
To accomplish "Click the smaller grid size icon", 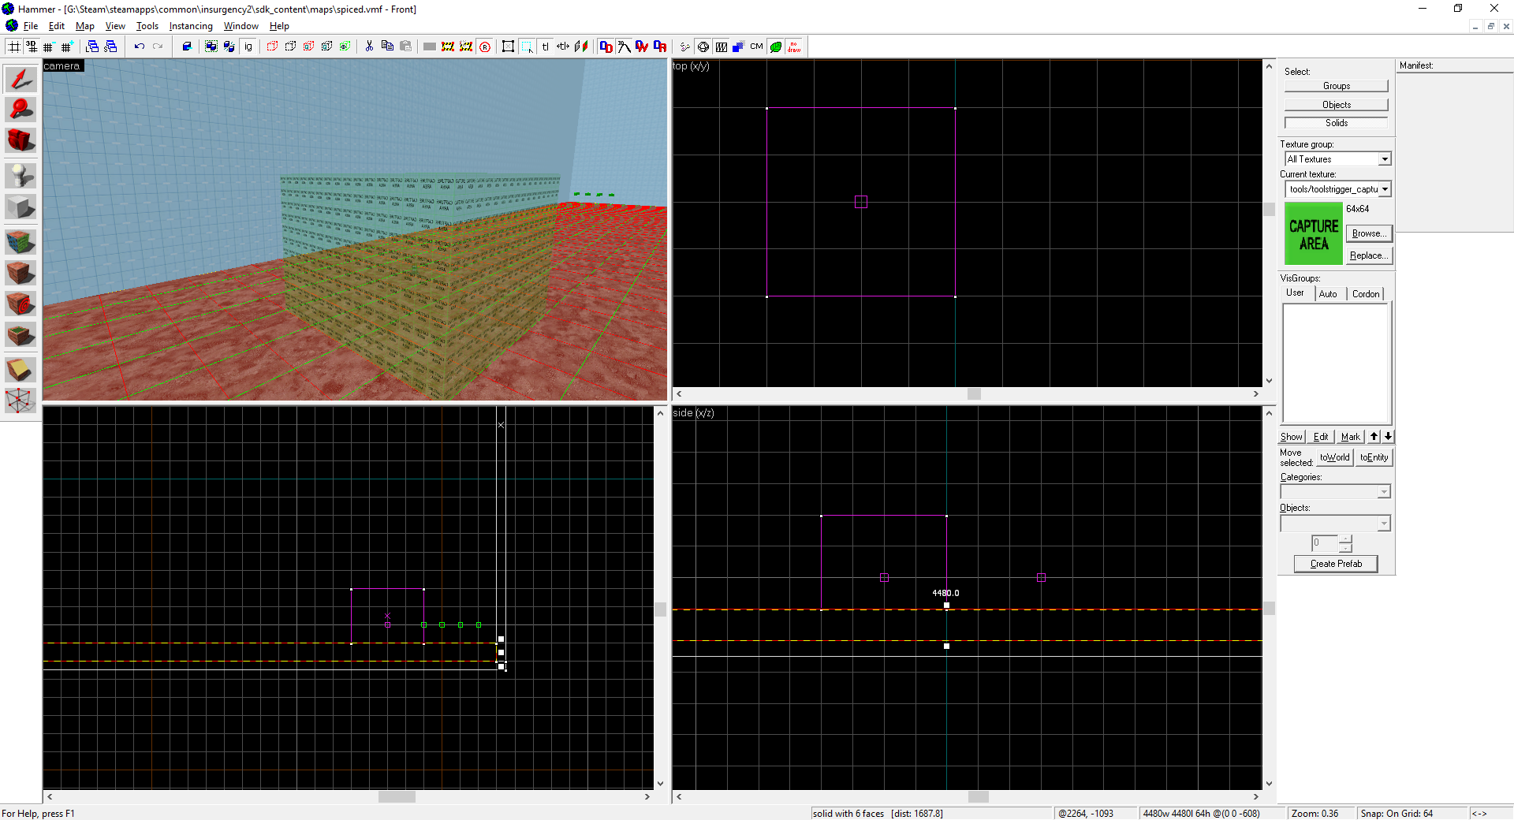I will click(48, 47).
